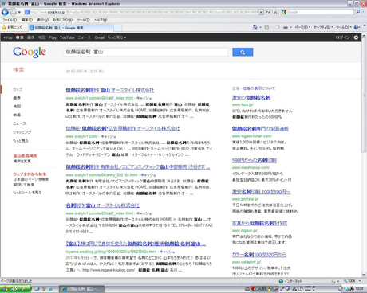This screenshot has height=293, width=367.
Task: Click the taskbar clock
Action: pyautogui.click(x=359, y=289)
